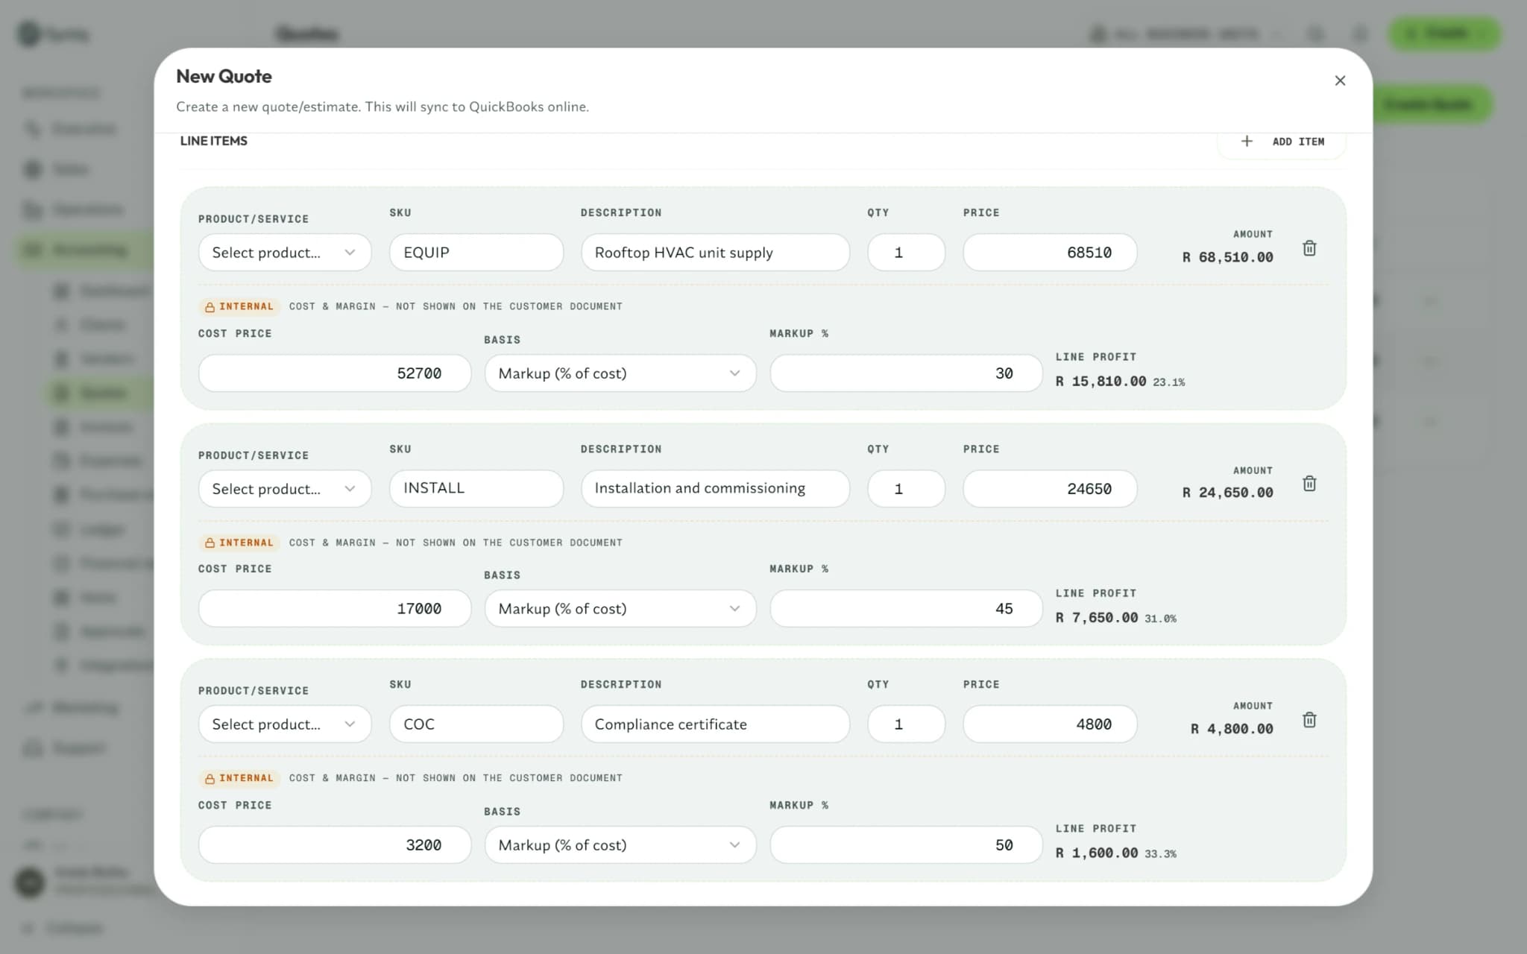Edit price field showing 68510
The height and width of the screenshot is (954, 1527).
pos(1050,253)
